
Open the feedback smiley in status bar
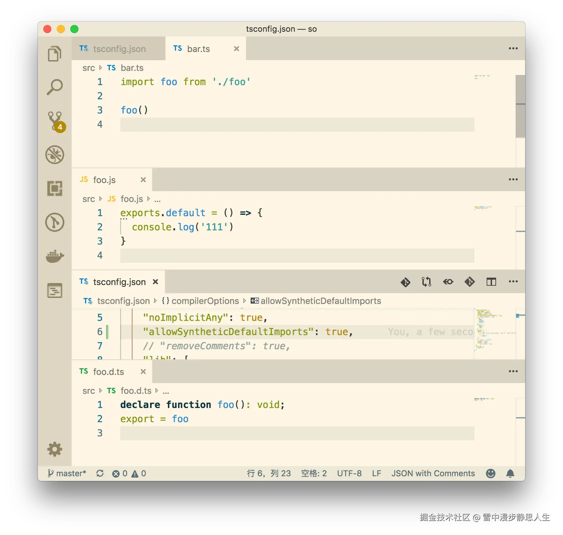491,473
